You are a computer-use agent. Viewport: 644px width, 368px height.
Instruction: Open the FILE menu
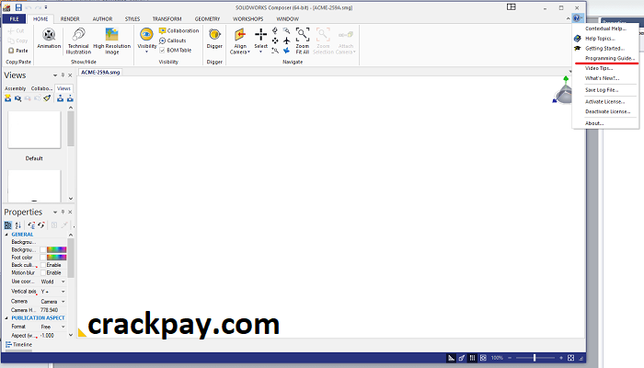pos(15,19)
